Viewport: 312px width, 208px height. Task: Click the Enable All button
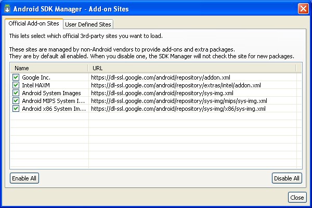pos(24,178)
